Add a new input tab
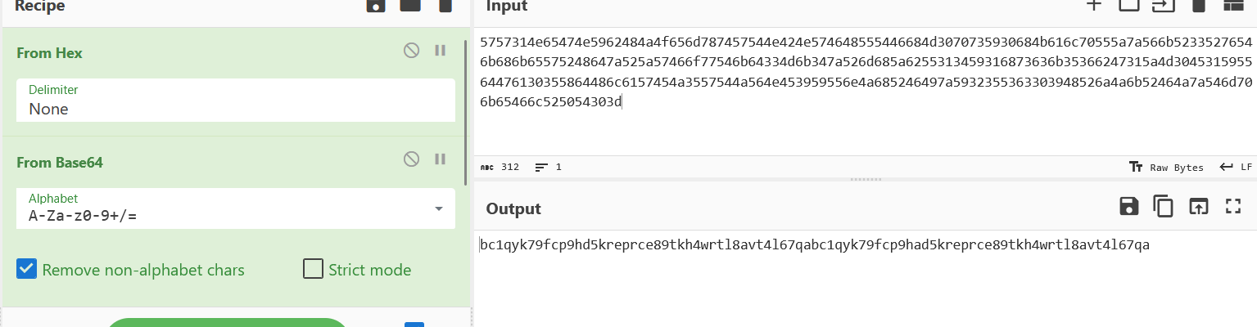 1094,5
